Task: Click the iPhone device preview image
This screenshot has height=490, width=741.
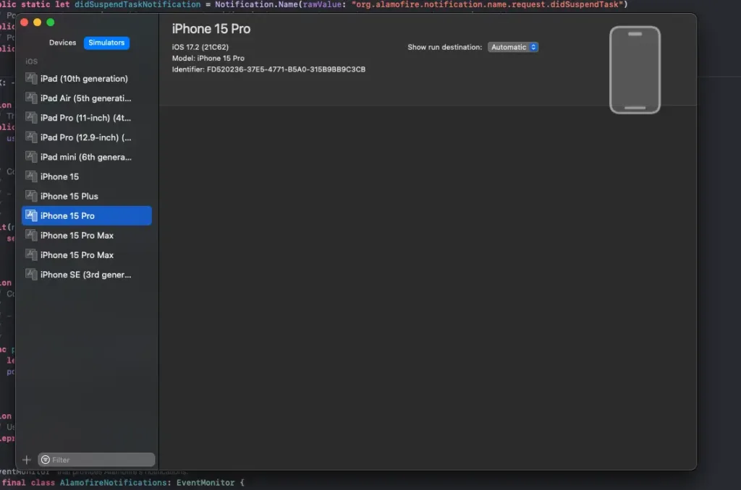Action: point(635,70)
